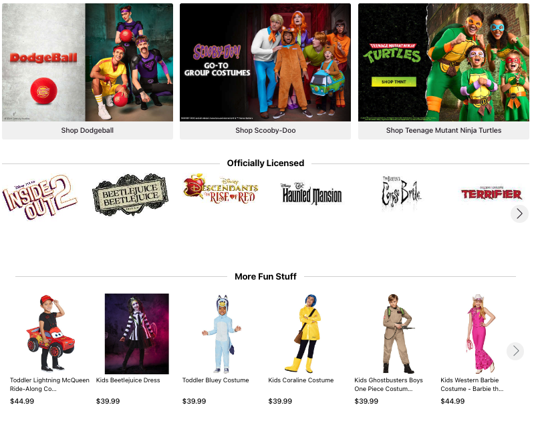Select the Beetlejuice Beetlejuice logo
This screenshot has width=534, height=427.
(x=130, y=195)
